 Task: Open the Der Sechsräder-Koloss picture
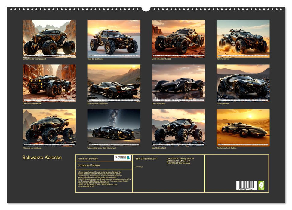pos(178,39)
